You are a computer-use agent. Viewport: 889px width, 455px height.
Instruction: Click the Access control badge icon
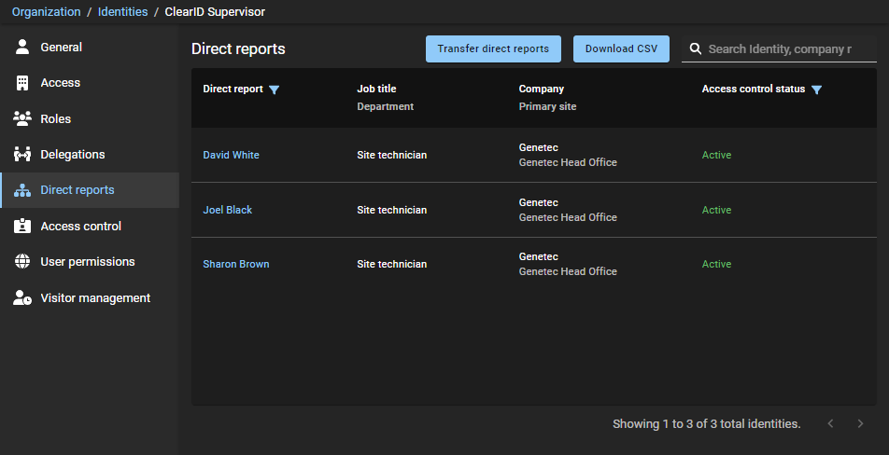[22, 227]
